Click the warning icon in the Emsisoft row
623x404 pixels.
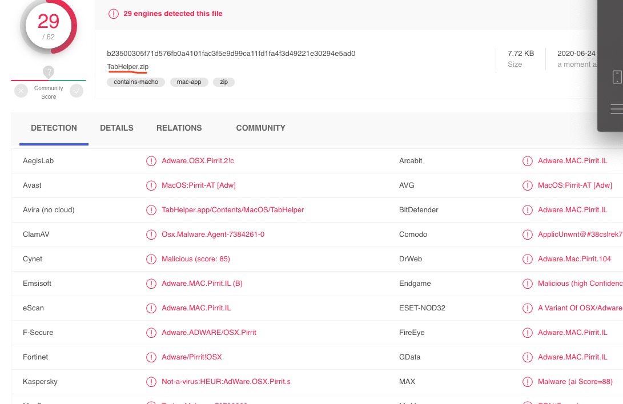(151, 284)
